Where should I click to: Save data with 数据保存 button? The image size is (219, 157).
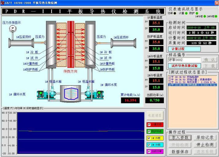(x=181, y=151)
